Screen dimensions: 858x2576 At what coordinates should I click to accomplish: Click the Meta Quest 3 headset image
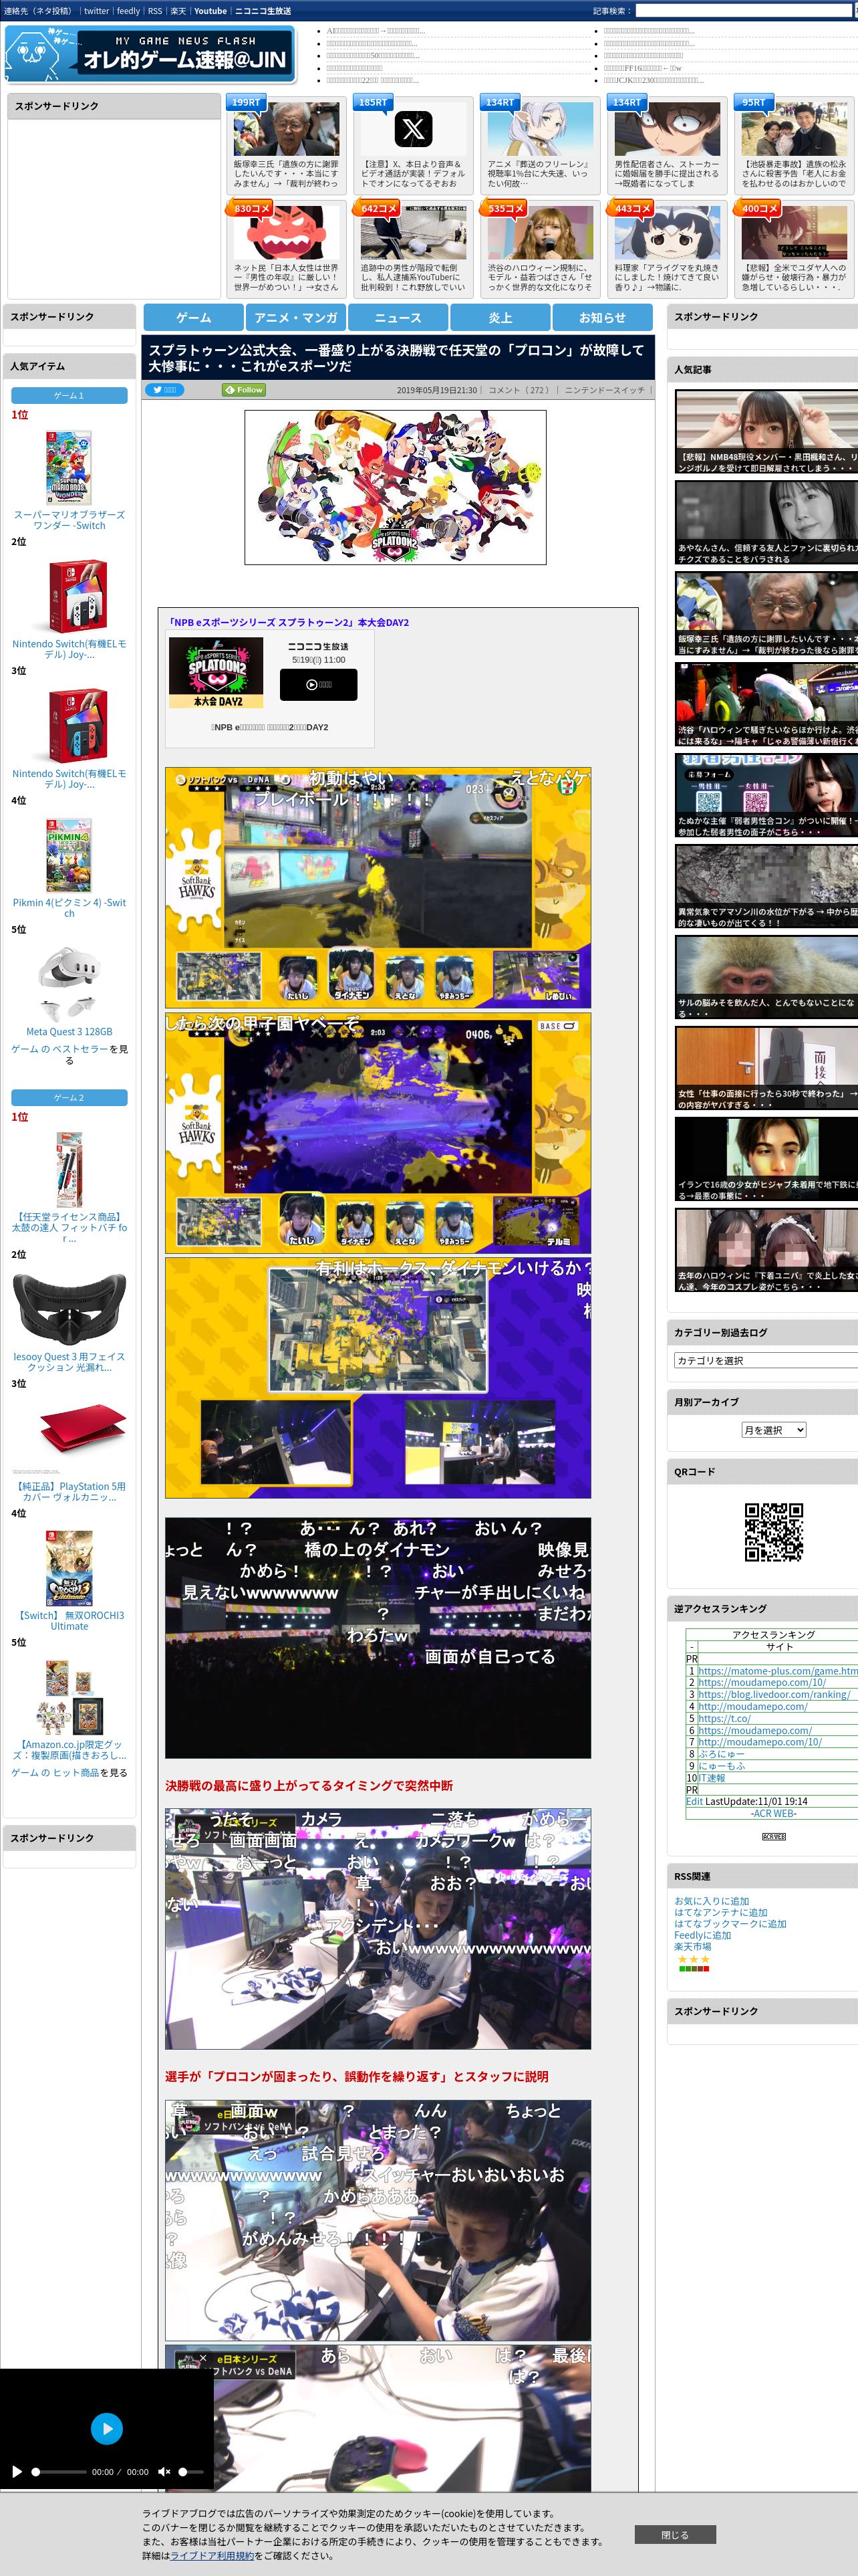pos(69,984)
